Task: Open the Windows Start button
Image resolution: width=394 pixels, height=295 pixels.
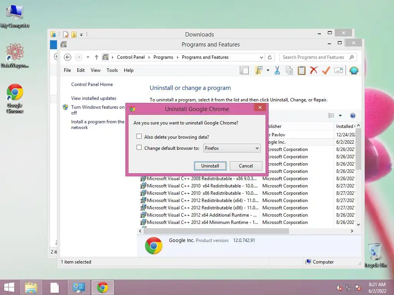Action: [9, 287]
